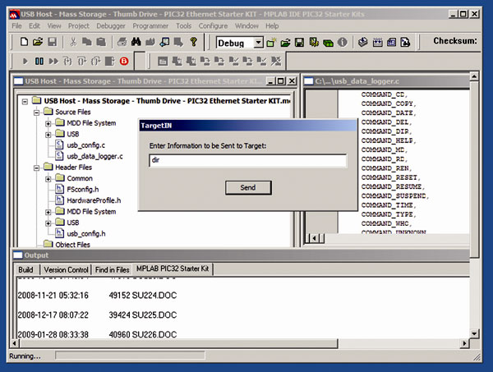
Task: Expand MDD File System under Source Files
Action: coord(48,123)
